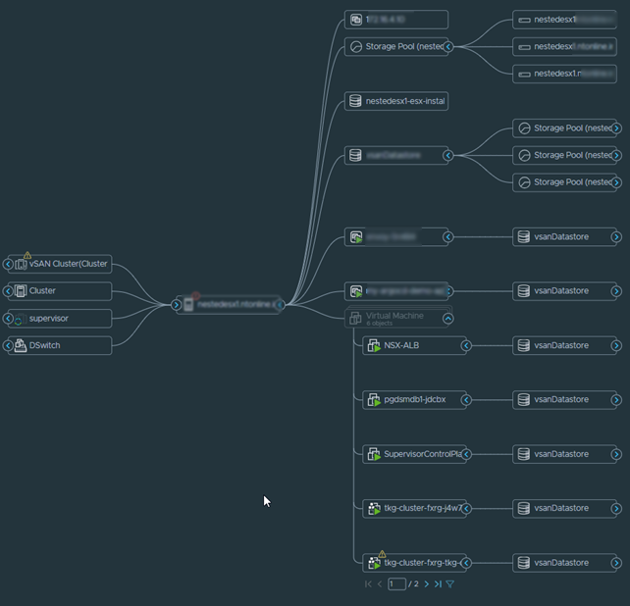Click the tkg-cluster-fxrg-tkg- VM icon
Screen dimensions: 630x606
374,563
